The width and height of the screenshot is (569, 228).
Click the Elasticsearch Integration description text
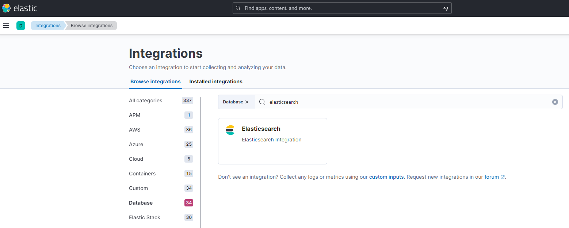click(x=272, y=140)
